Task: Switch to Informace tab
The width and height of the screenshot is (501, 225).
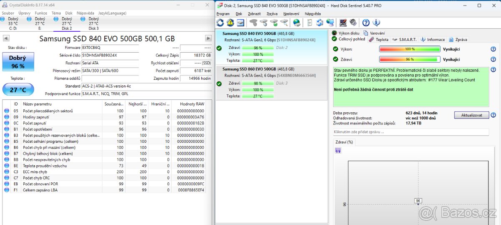Action: [x=433, y=39]
